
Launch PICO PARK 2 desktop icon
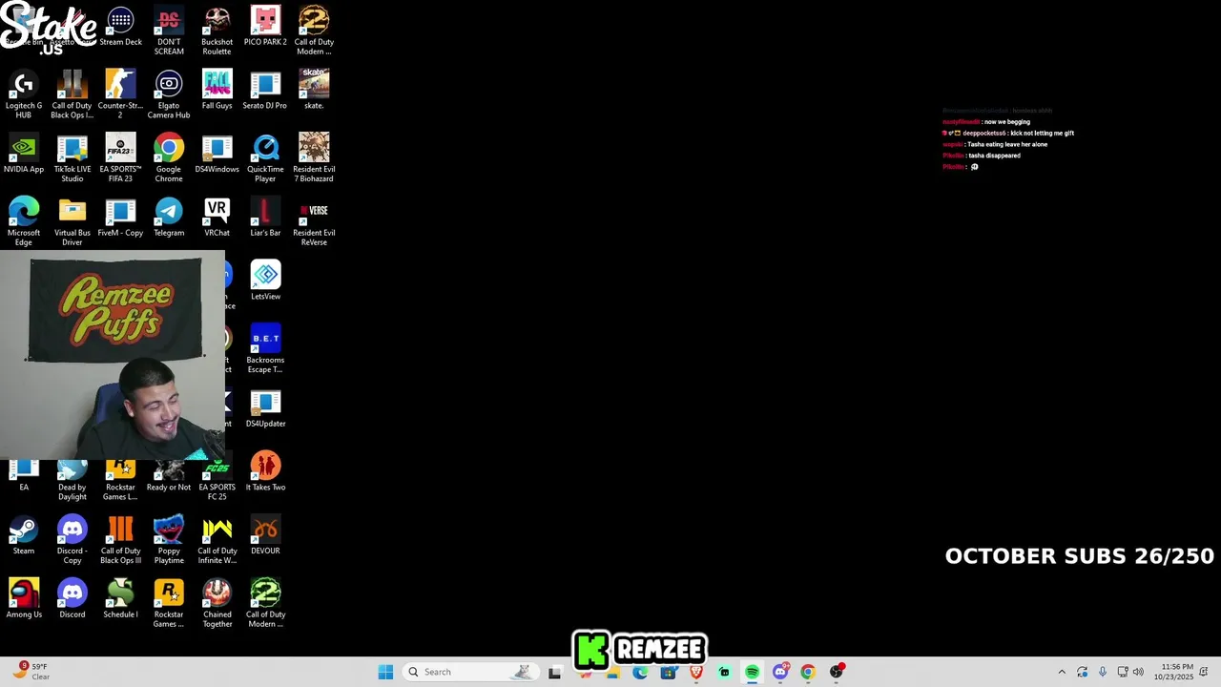(265, 27)
